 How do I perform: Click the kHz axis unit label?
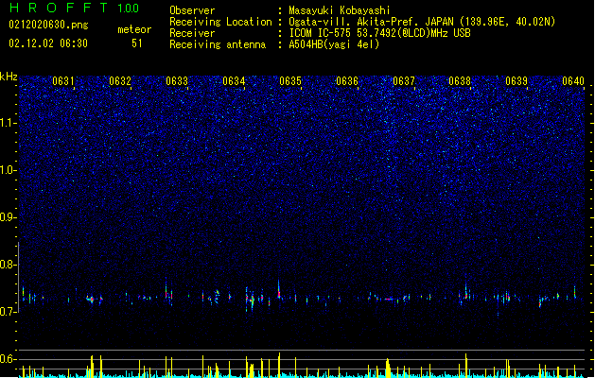[9, 77]
